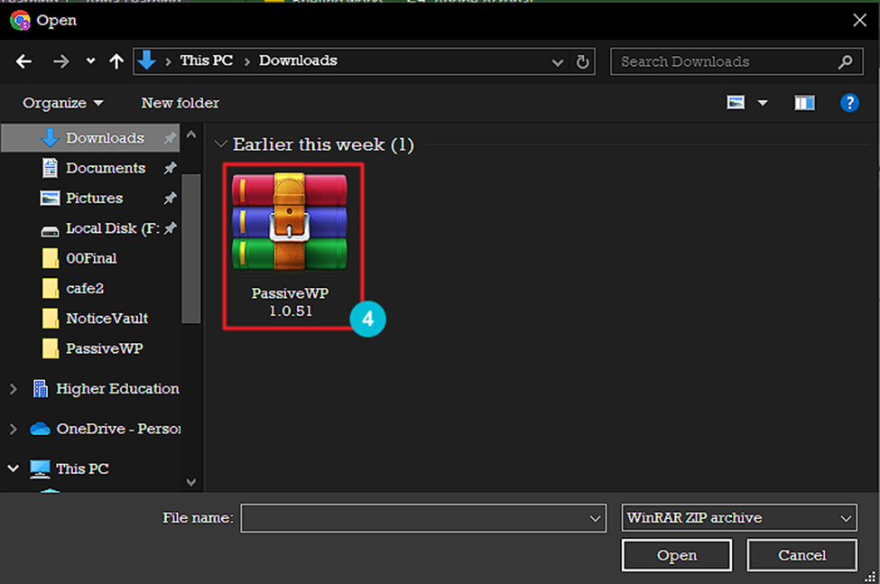This screenshot has height=584, width=880.
Task: Open the PassiveWP folder in sidebar
Action: point(104,349)
